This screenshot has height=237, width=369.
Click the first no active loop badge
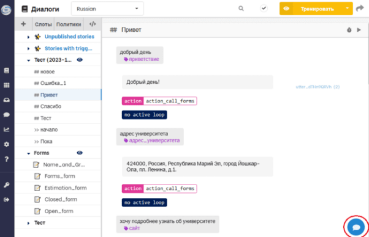tap(144, 115)
